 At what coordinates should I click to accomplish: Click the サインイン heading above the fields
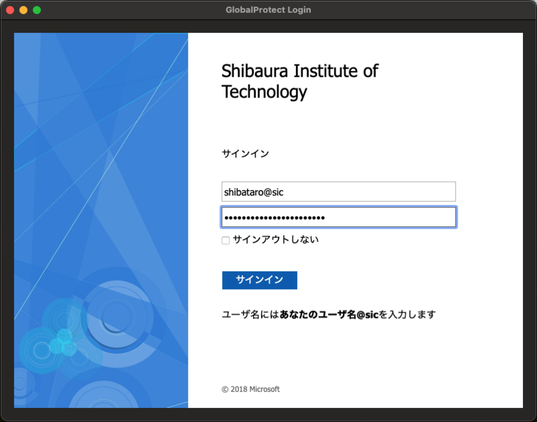(x=245, y=154)
